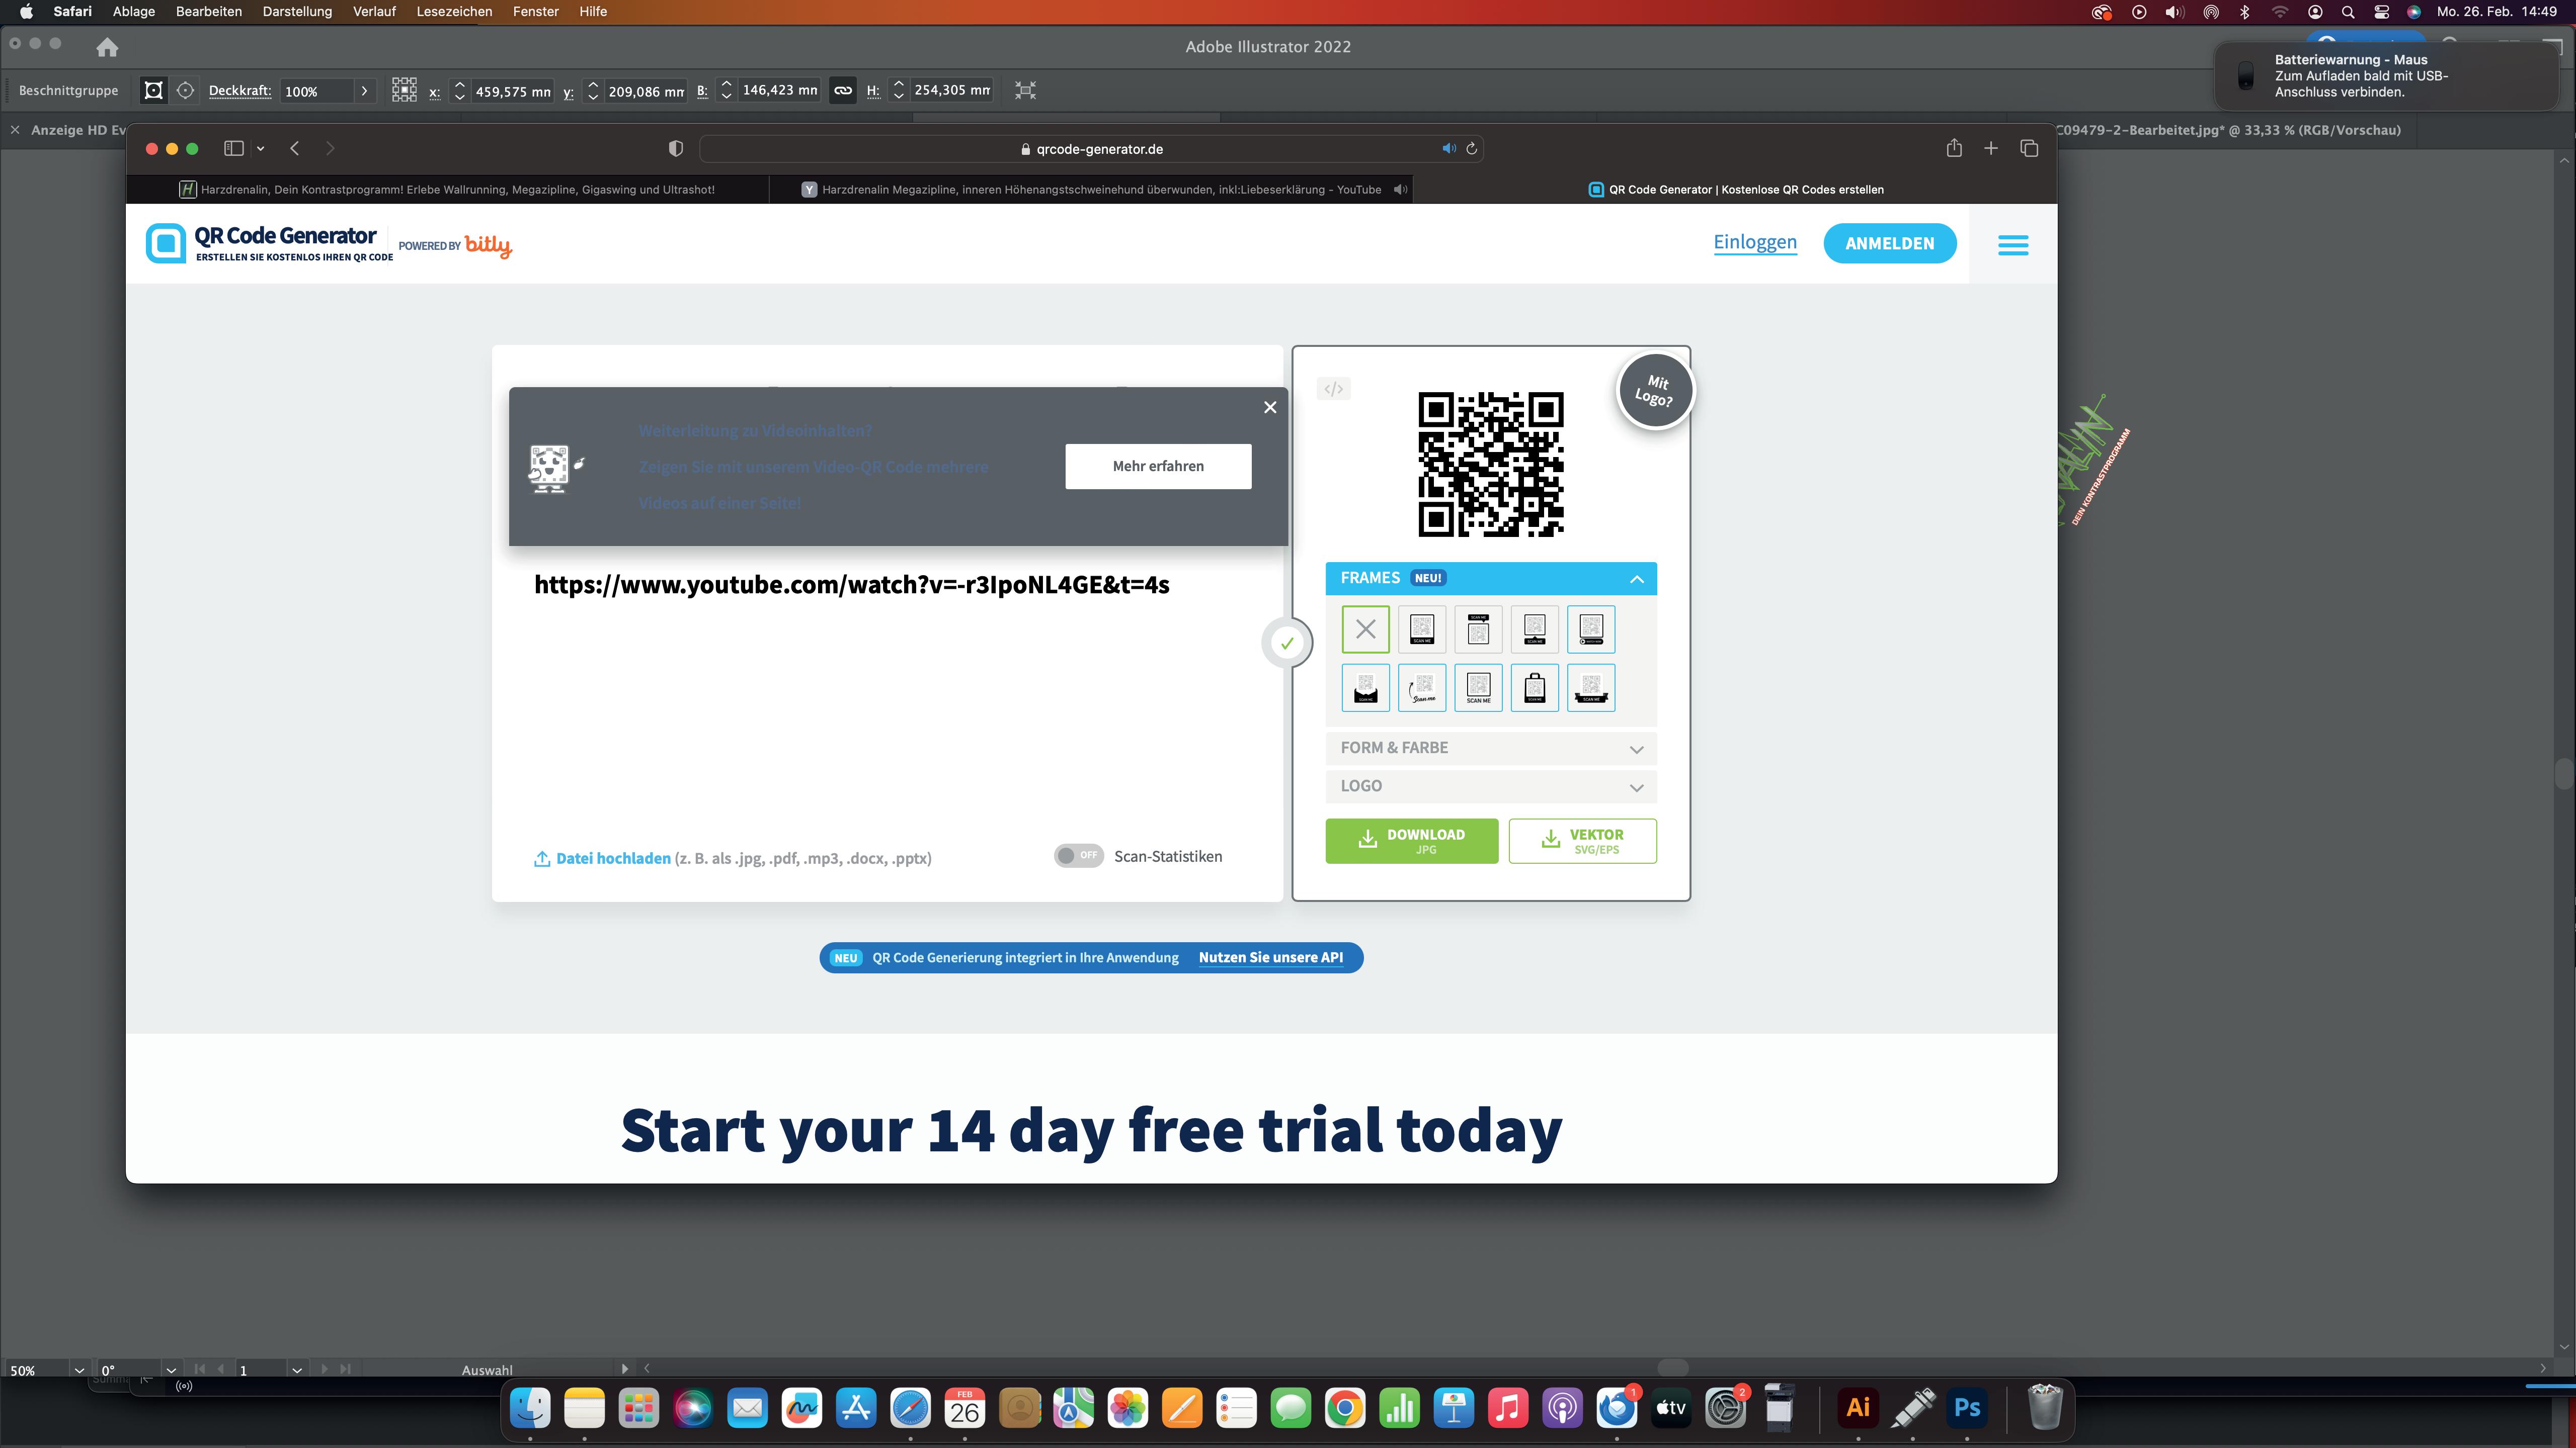Collapse the Frames section
Image resolution: width=2576 pixels, height=1448 pixels.
[1636, 579]
